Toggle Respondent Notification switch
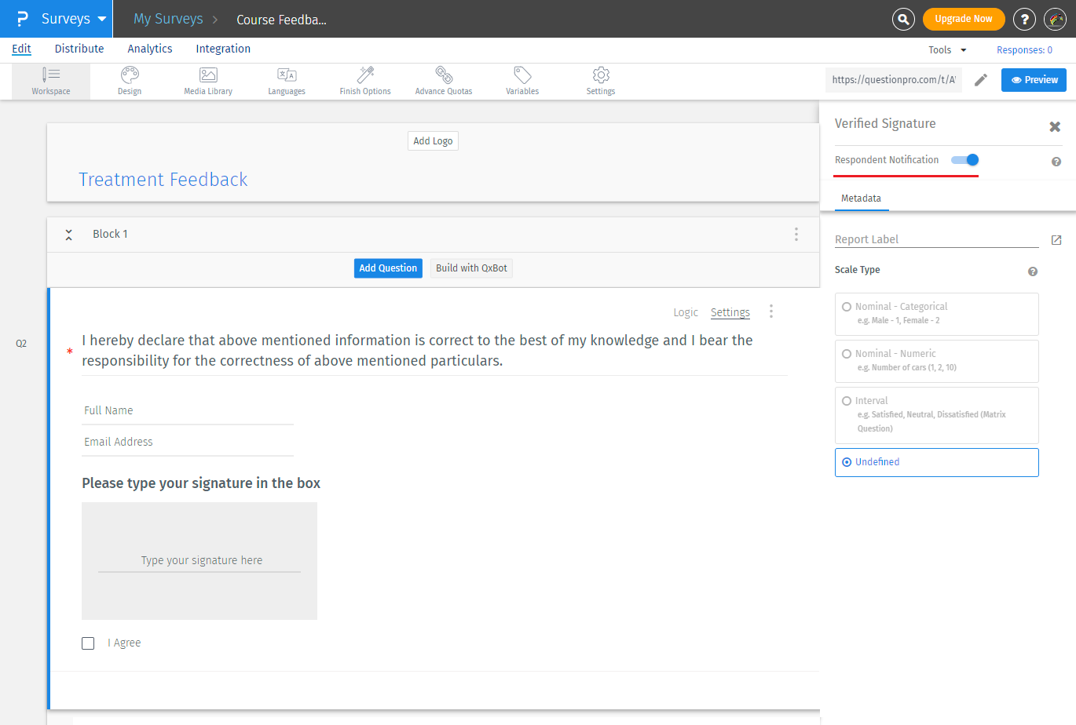Screen dimensions: 1076x725 (x=965, y=160)
